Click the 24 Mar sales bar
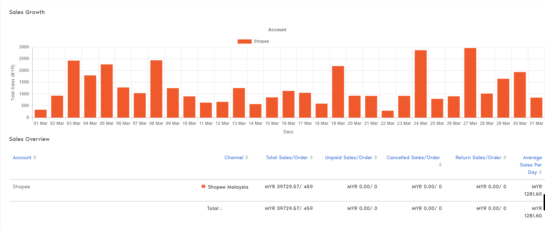Viewport: 545px width, 230px height. pos(421,84)
